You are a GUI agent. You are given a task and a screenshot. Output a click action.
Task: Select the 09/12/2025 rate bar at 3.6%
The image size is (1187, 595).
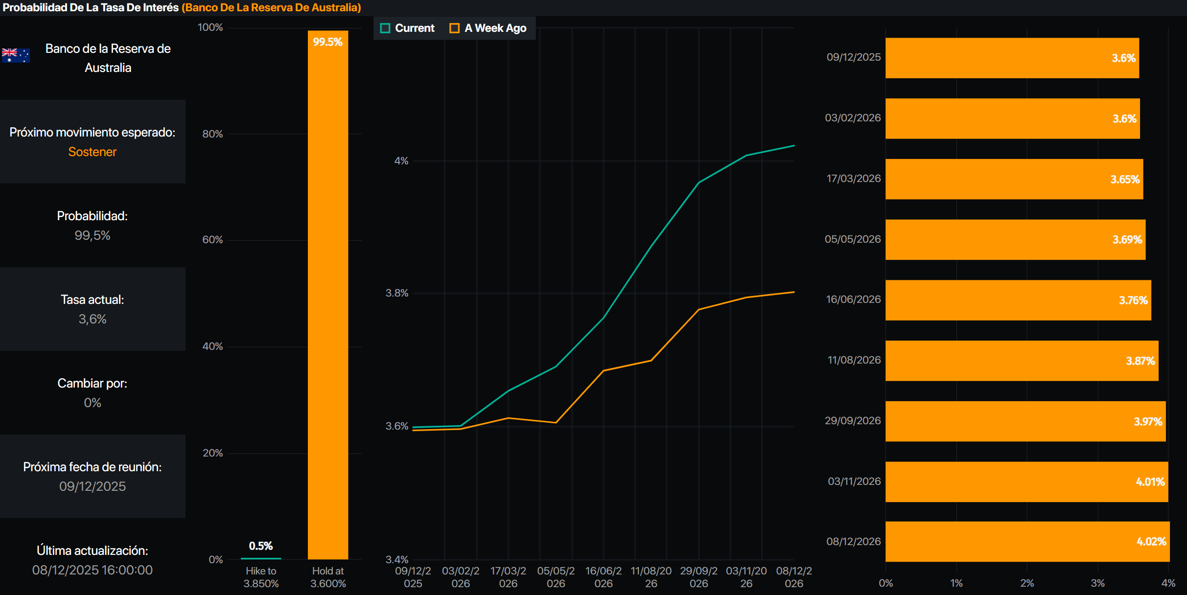click(x=1011, y=58)
